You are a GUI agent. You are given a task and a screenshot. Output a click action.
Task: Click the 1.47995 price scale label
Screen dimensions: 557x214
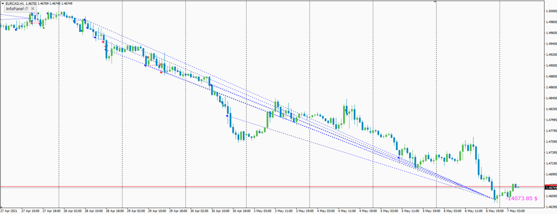[x=551, y=120]
